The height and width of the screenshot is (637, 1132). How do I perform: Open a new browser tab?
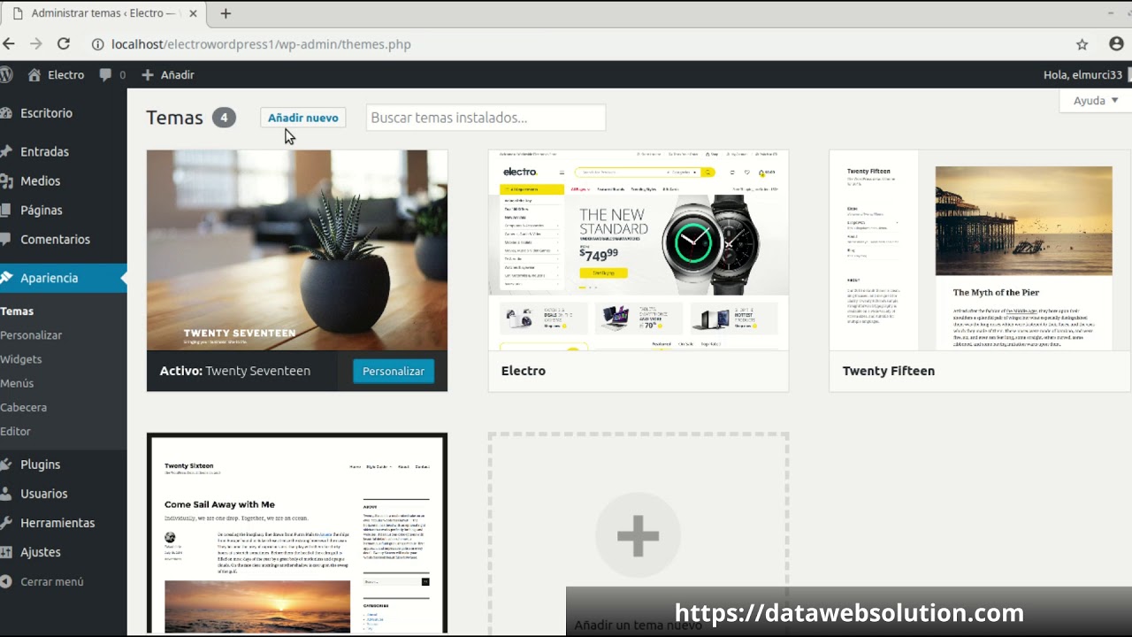tap(226, 13)
